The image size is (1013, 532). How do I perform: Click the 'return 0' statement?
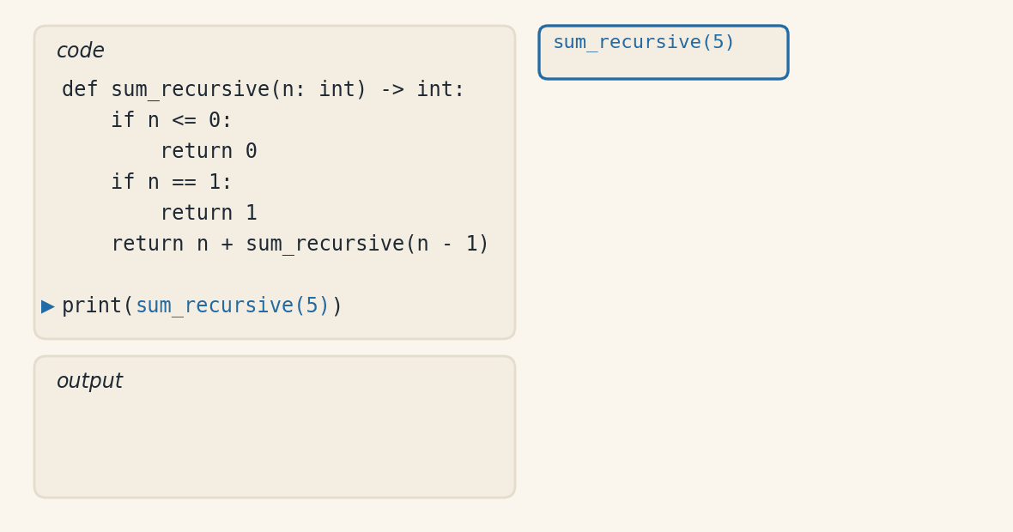(x=209, y=151)
